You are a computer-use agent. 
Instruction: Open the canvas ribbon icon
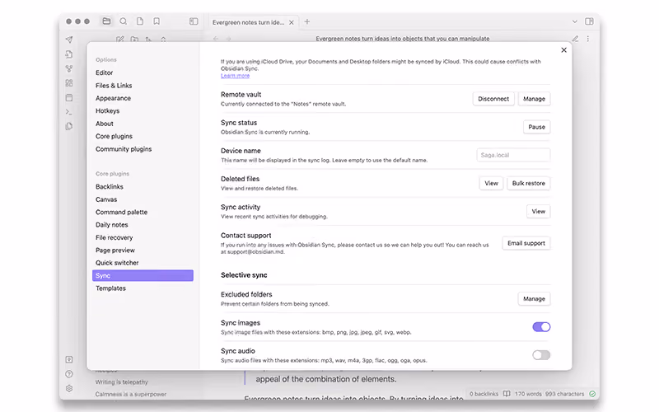(69, 83)
